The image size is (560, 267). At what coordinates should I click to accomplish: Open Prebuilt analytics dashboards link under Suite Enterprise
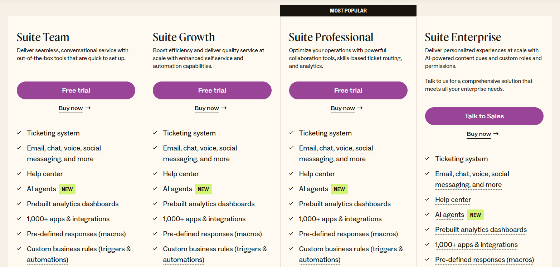pyautogui.click(x=481, y=230)
